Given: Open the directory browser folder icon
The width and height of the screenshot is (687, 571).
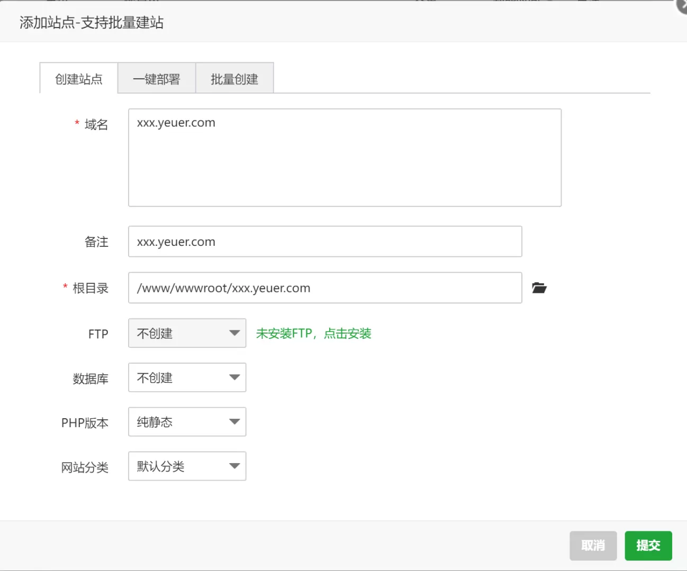Looking at the screenshot, I should point(539,288).
